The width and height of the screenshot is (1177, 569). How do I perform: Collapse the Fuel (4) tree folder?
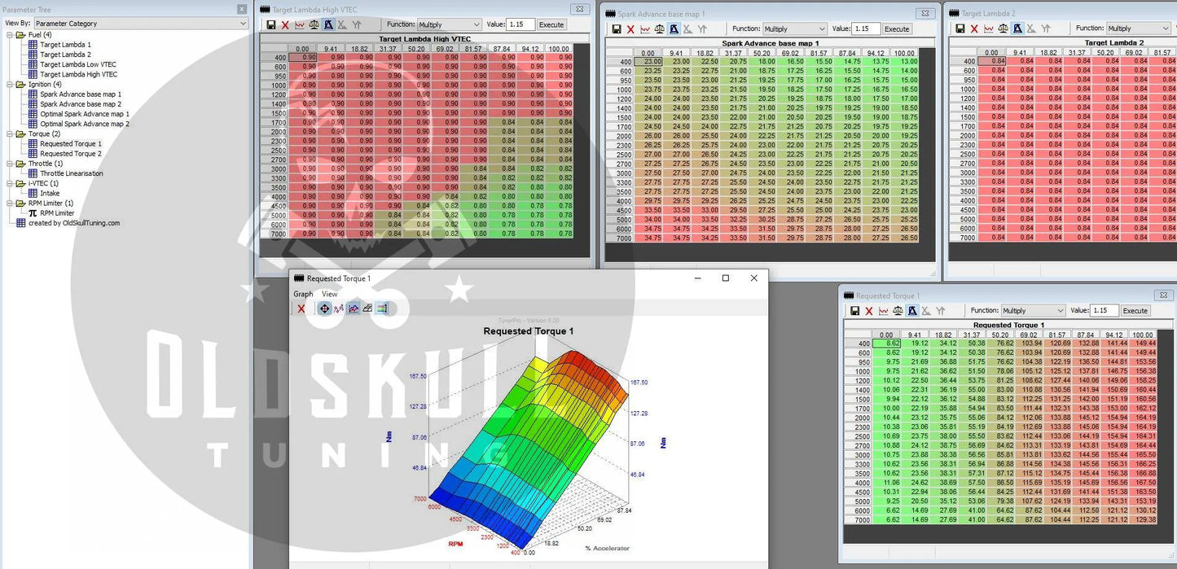click(10, 35)
